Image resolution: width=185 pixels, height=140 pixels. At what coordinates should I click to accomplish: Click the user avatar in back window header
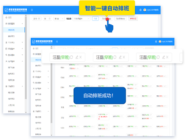pos(145,10)
